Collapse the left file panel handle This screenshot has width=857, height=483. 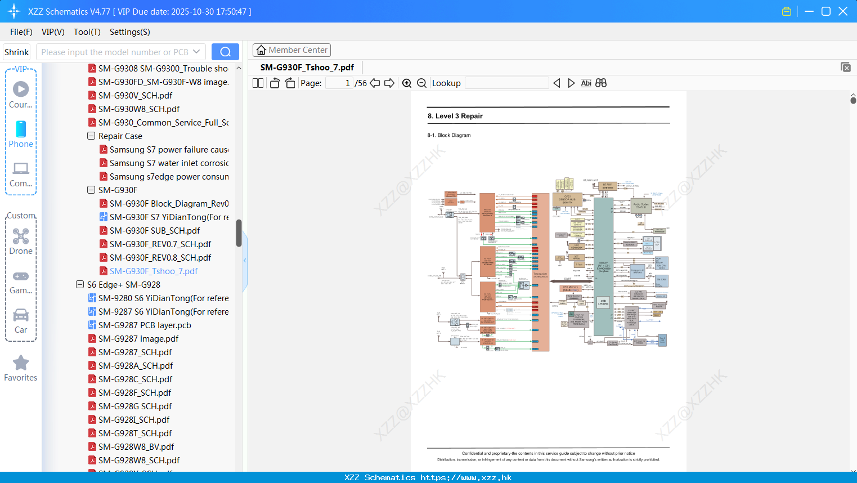(245, 261)
